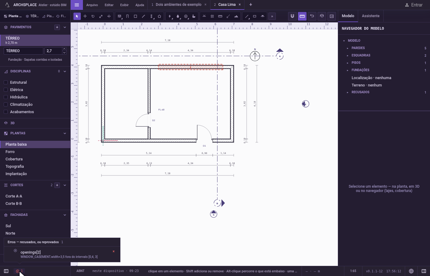Image resolution: width=430 pixels, height=276 pixels.
Task: Expand the PAREDES tree node
Action: (348, 48)
